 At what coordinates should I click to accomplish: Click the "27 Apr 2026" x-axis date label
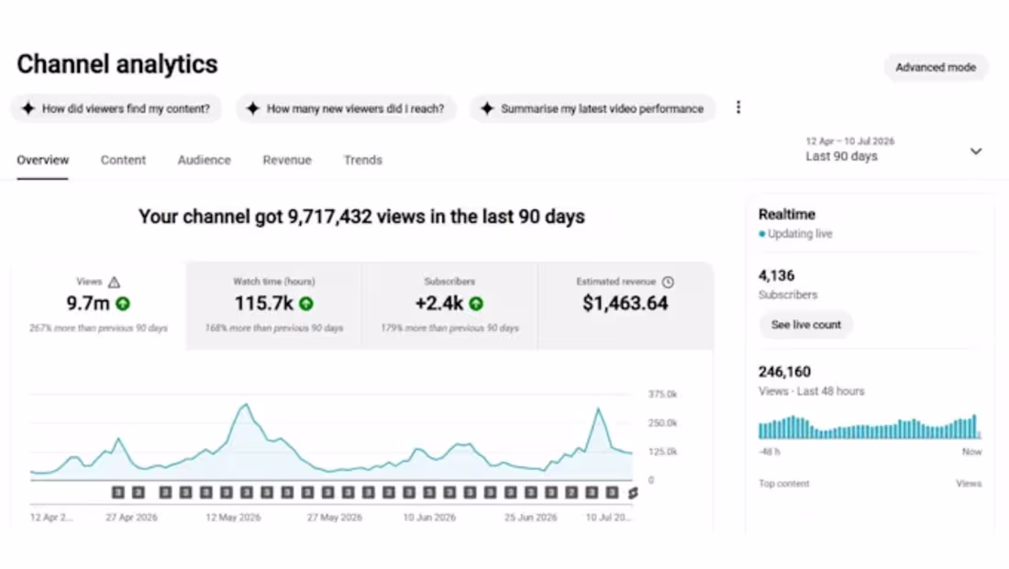coord(131,518)
